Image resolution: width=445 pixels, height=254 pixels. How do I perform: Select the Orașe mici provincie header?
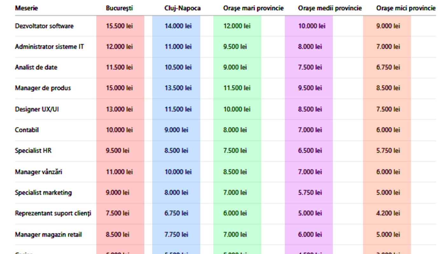coord(406,8)
